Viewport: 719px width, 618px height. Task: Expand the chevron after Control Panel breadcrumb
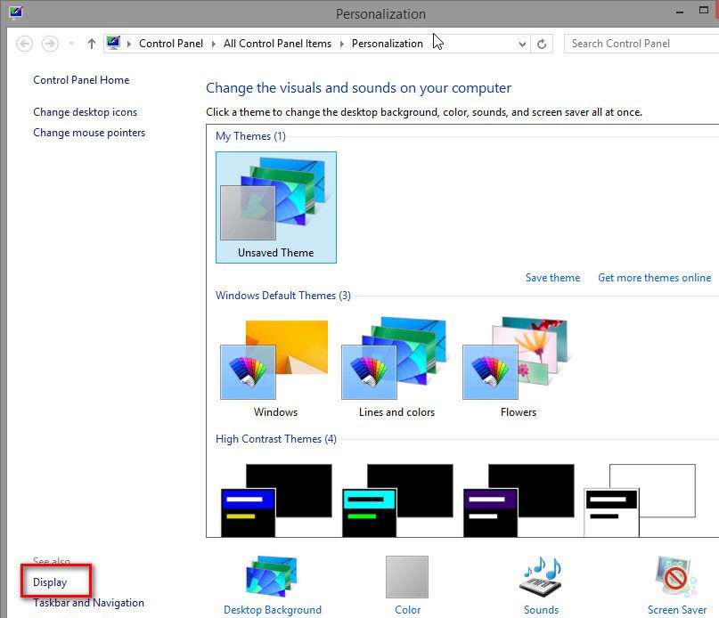[214, 44]
